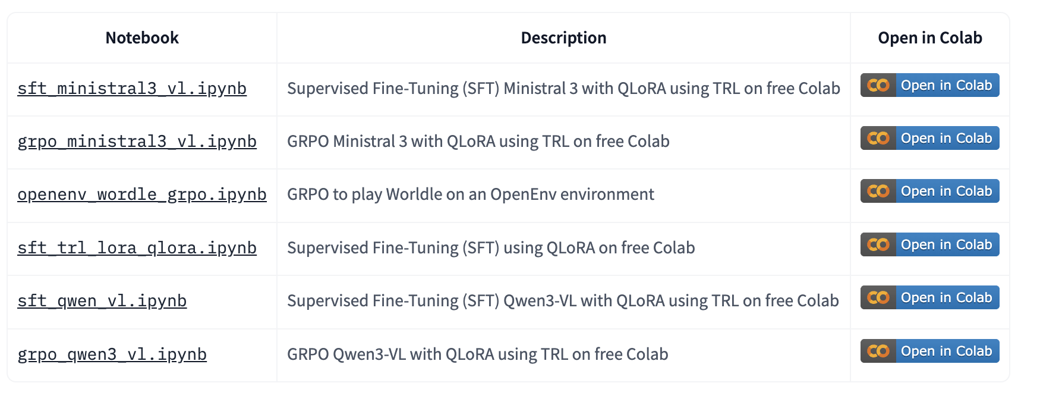Launch Colab badge for sft_qwen_vl notebook

click(x=929, y=297)
